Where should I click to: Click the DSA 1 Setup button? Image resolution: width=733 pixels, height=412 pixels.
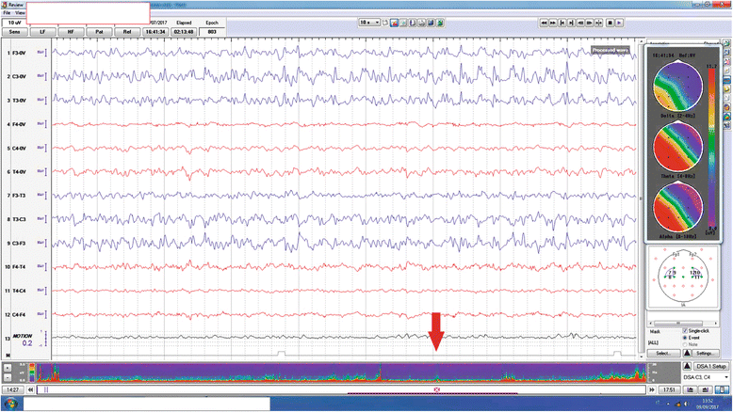[x=710, y=365]
